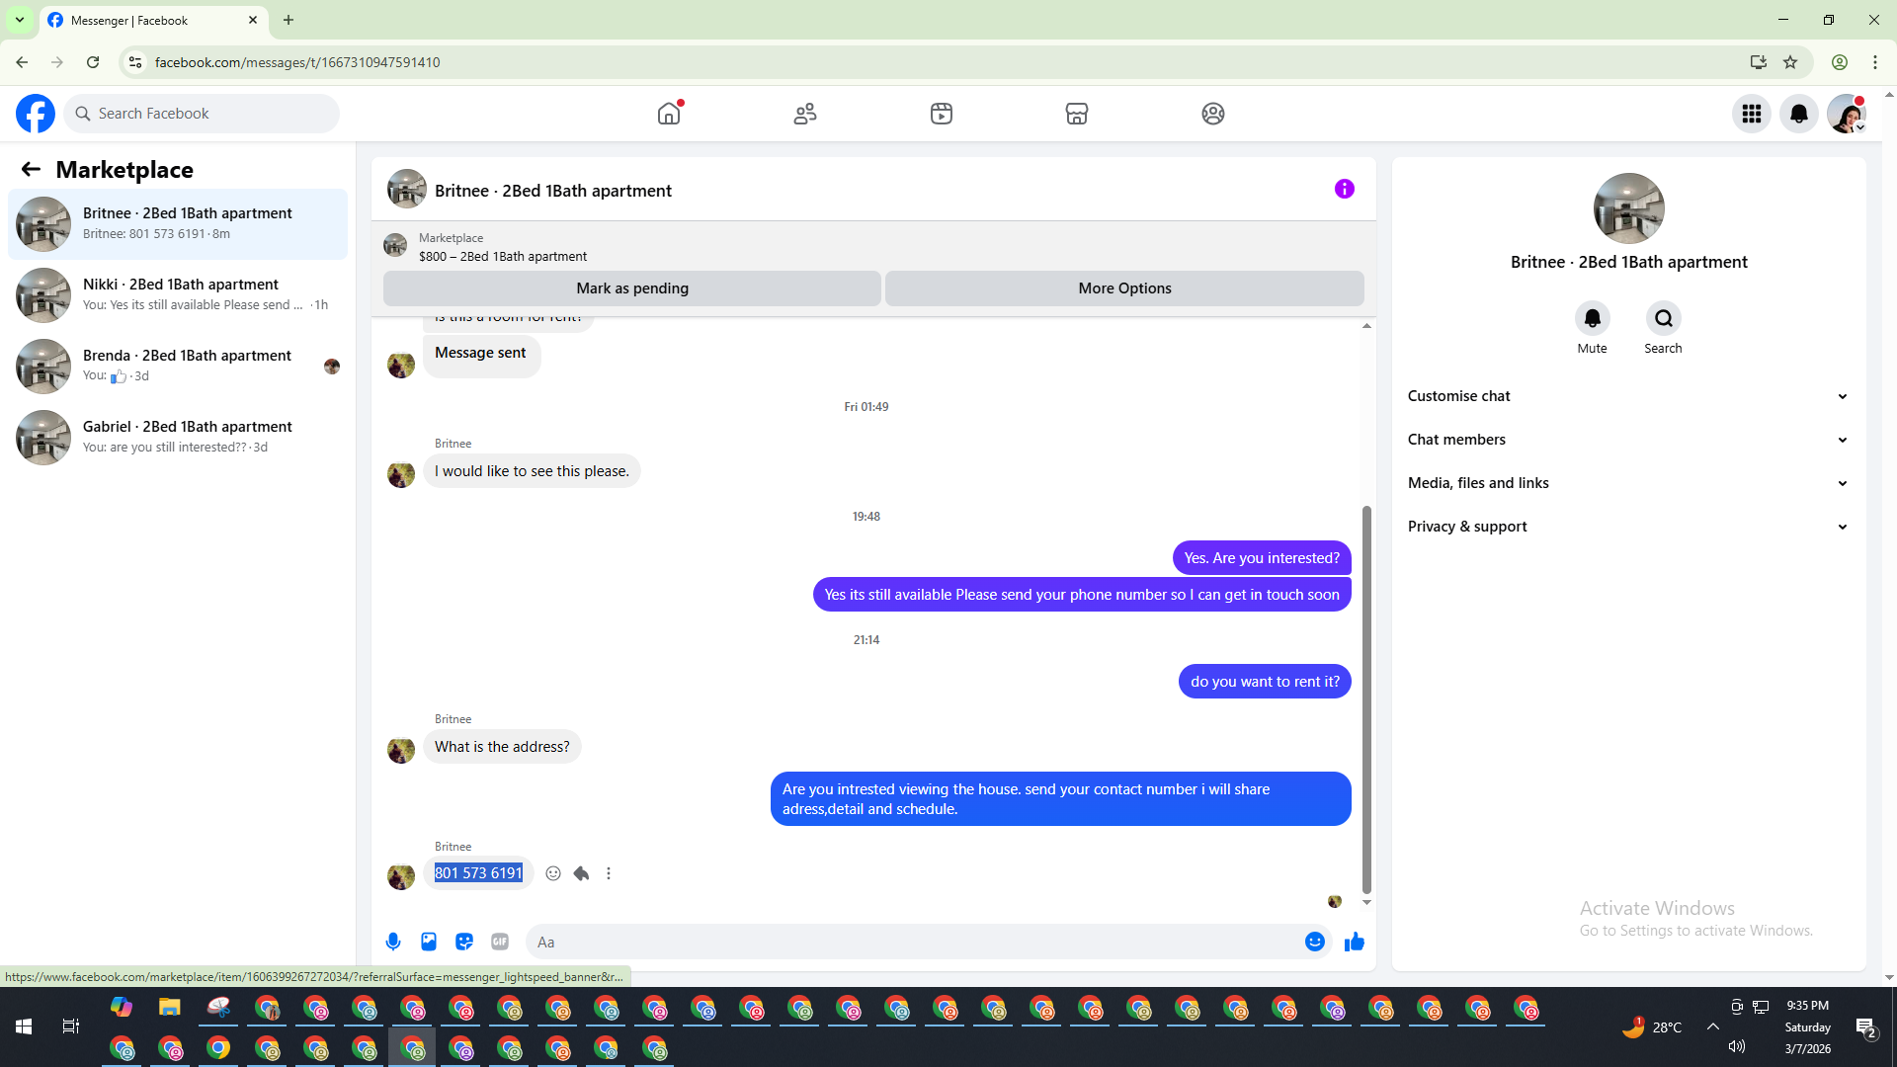1897x1067 pixels.
Task: Open the site information icon in address bar
Action: pyautogui.click(x=135, y=62)
